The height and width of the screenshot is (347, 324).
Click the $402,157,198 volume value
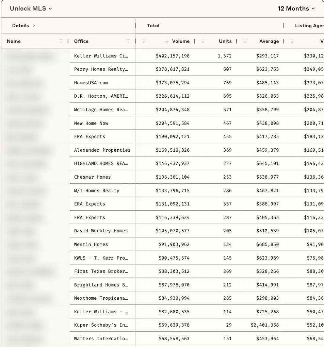point(173,56)
